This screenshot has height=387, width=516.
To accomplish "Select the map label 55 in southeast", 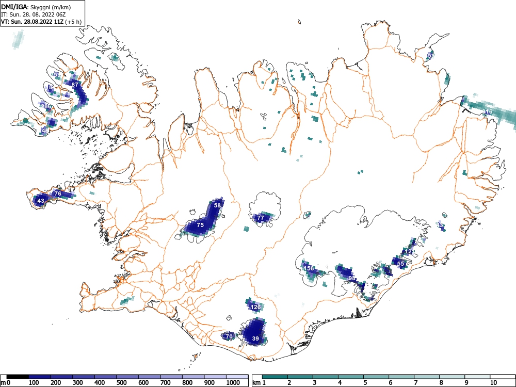I will [400, 264].
